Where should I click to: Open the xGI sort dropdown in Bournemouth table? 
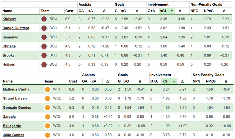172,11
